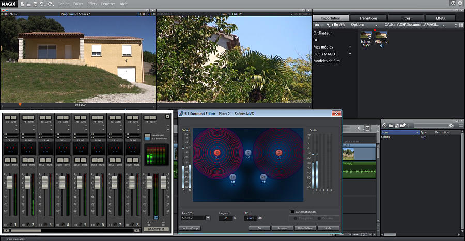Toggle FX on mixer track 2
This screenshot has height=241, width=465.
click(x=25, y=118)
